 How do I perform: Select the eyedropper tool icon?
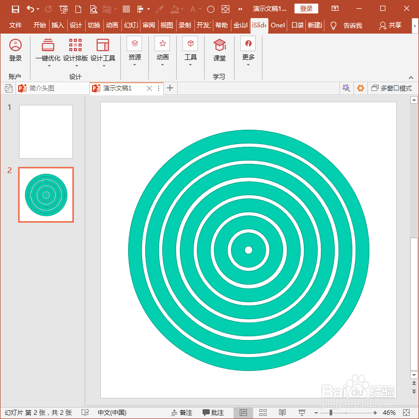click(160, 9)
